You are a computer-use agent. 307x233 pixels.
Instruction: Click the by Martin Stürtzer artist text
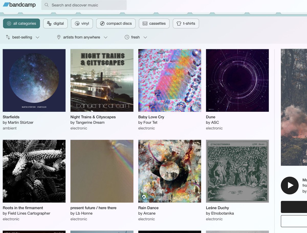(18, 122)
